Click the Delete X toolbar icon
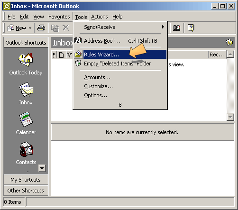The height and width of the screenshot is (210, 238). point(65,28)
